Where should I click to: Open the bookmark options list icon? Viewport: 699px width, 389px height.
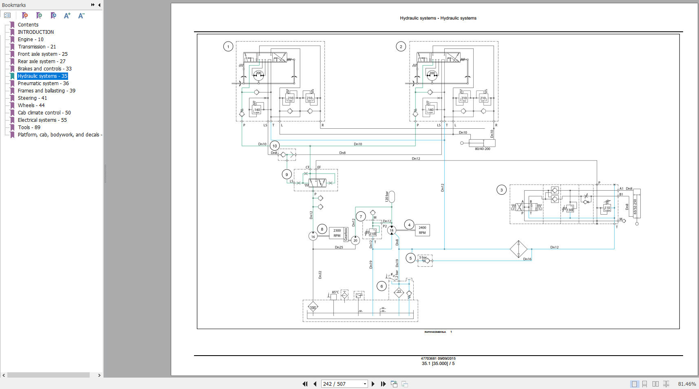point(7,15)
